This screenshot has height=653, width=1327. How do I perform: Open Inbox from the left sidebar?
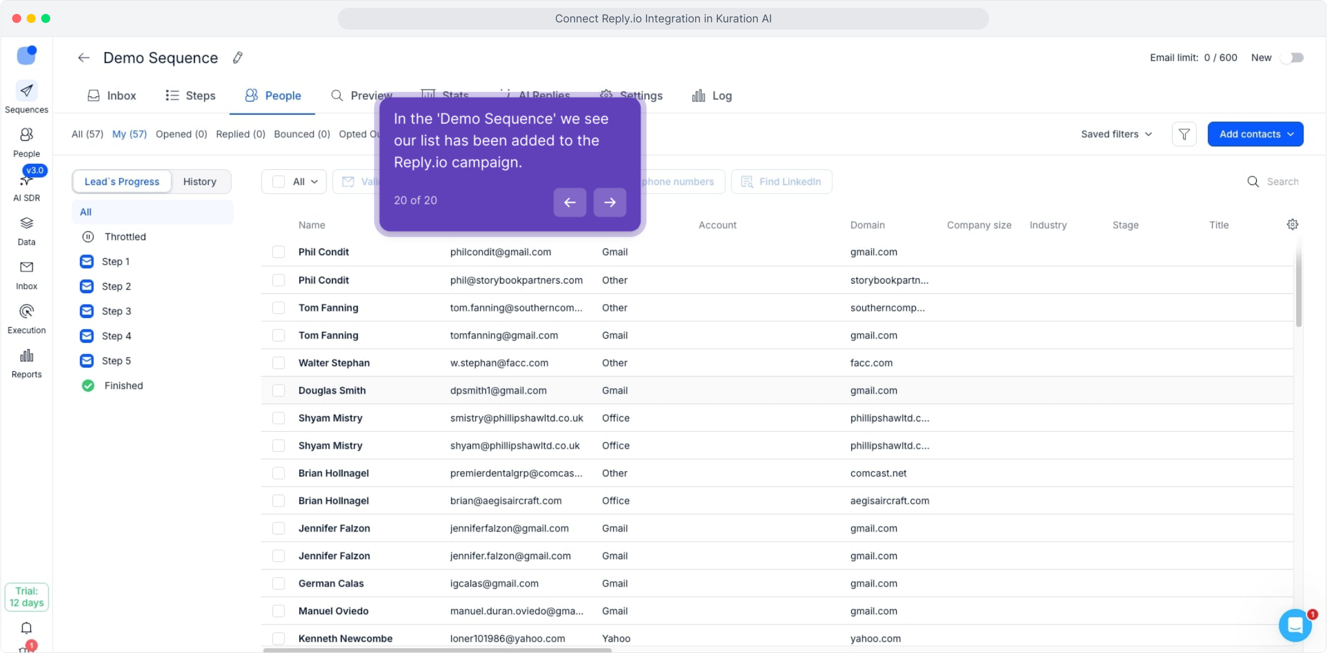coord(27,276)
